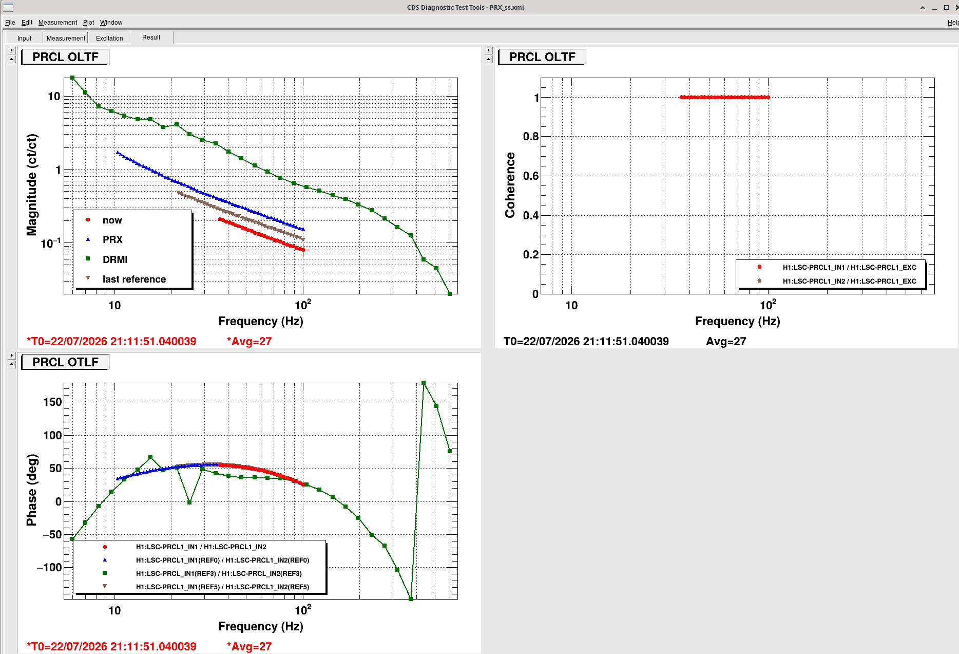Viewport: 959px width, 654px height.
Task: Switch to the Input tab
Action: point(24,38)
